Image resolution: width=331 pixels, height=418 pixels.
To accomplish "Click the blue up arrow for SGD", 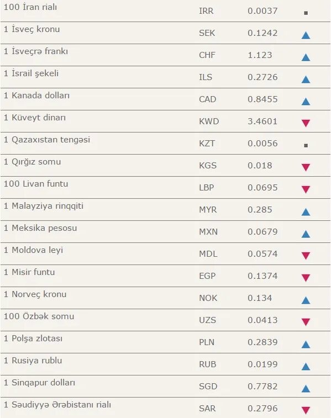I will tap(306, 389).
